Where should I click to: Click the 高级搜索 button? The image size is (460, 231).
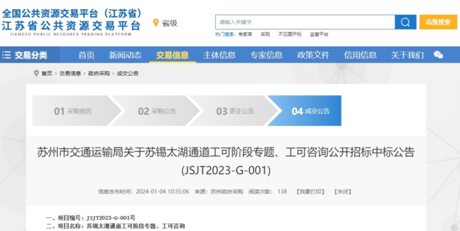click(x=438, y=22)
